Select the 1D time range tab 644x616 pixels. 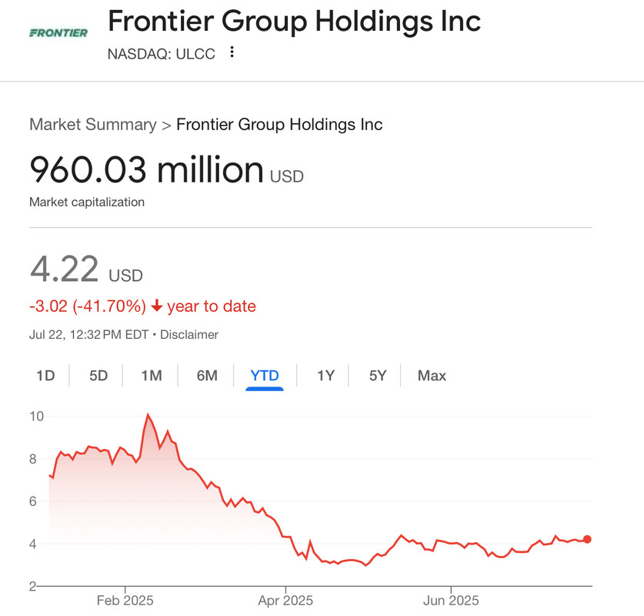(x=45, y=376)
